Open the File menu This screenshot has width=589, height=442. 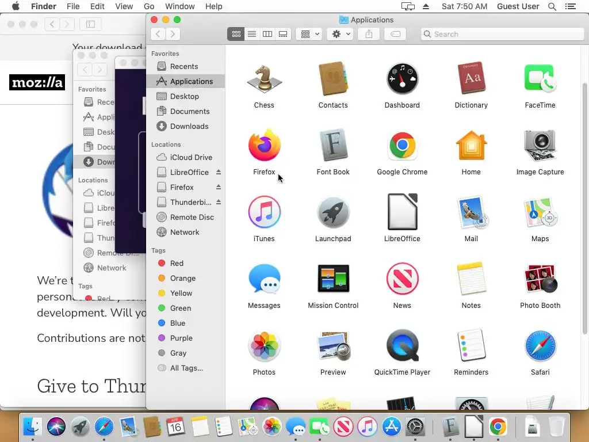coord(73,6)
